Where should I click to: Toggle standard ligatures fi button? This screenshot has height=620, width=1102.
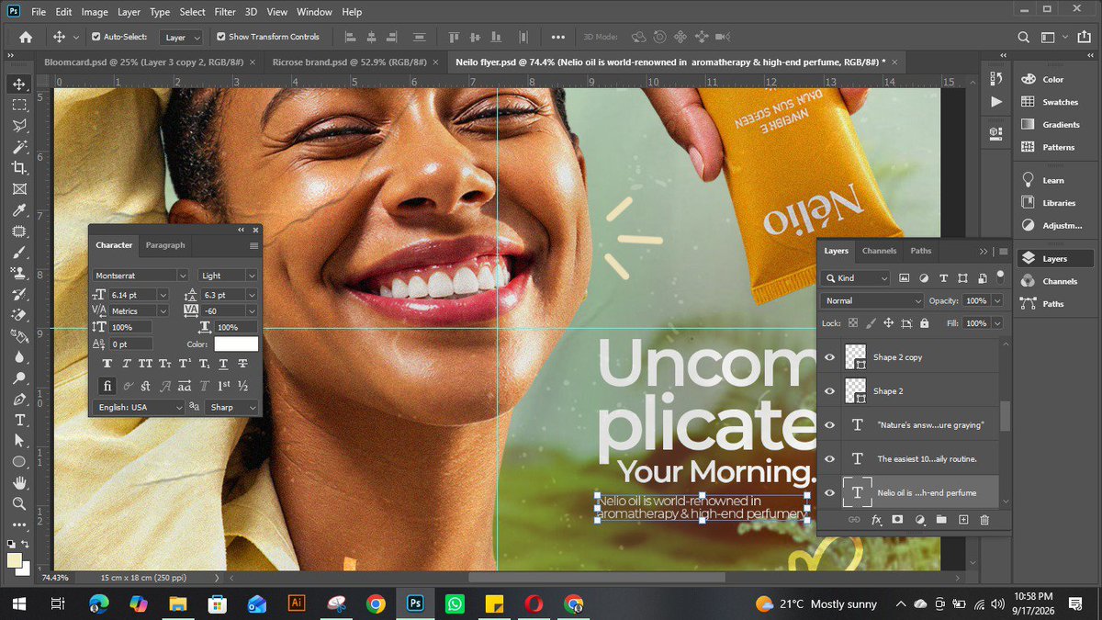click(x=107, y=386)
